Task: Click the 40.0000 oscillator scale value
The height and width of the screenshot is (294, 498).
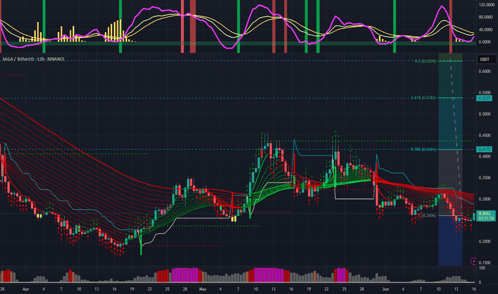Action: coord(486,29)
